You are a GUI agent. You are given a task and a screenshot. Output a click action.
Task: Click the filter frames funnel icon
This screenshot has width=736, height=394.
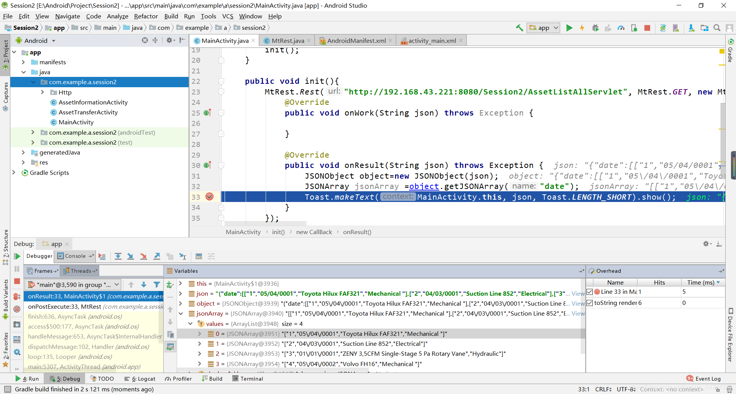pos(156,285)
